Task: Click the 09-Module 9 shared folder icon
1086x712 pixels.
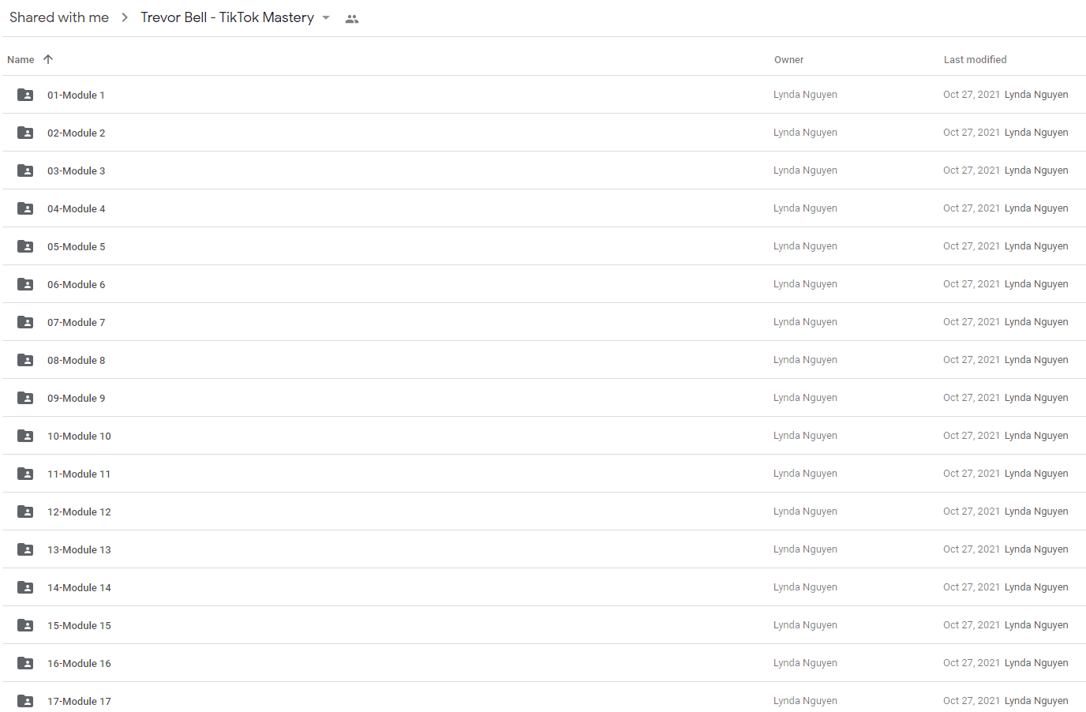Action: (x=25, y=398)
